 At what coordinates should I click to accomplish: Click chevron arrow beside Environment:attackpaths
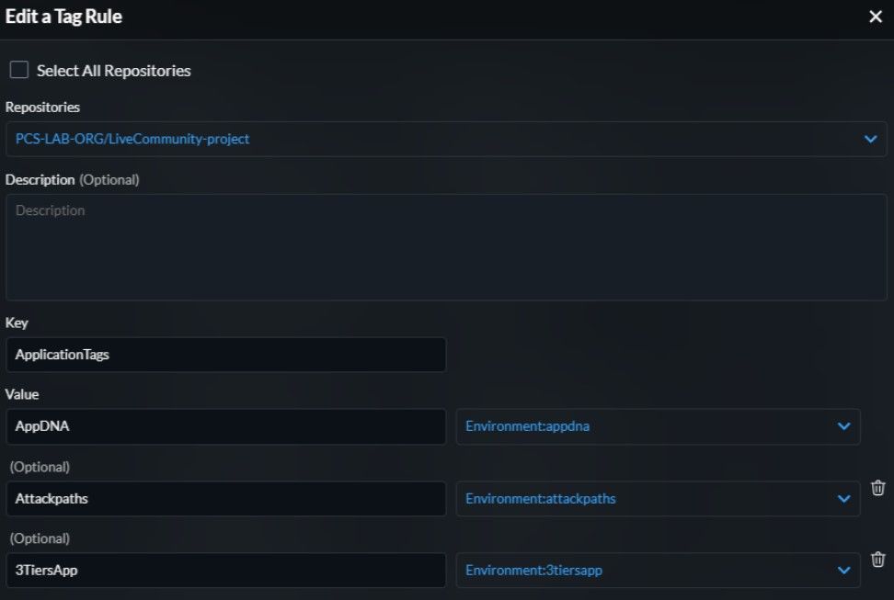click(843, 499)
